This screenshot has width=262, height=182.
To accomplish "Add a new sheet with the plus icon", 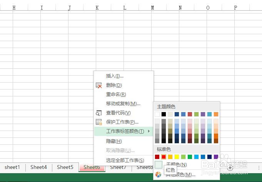I will pyautogui.click(x=230, y=168).
